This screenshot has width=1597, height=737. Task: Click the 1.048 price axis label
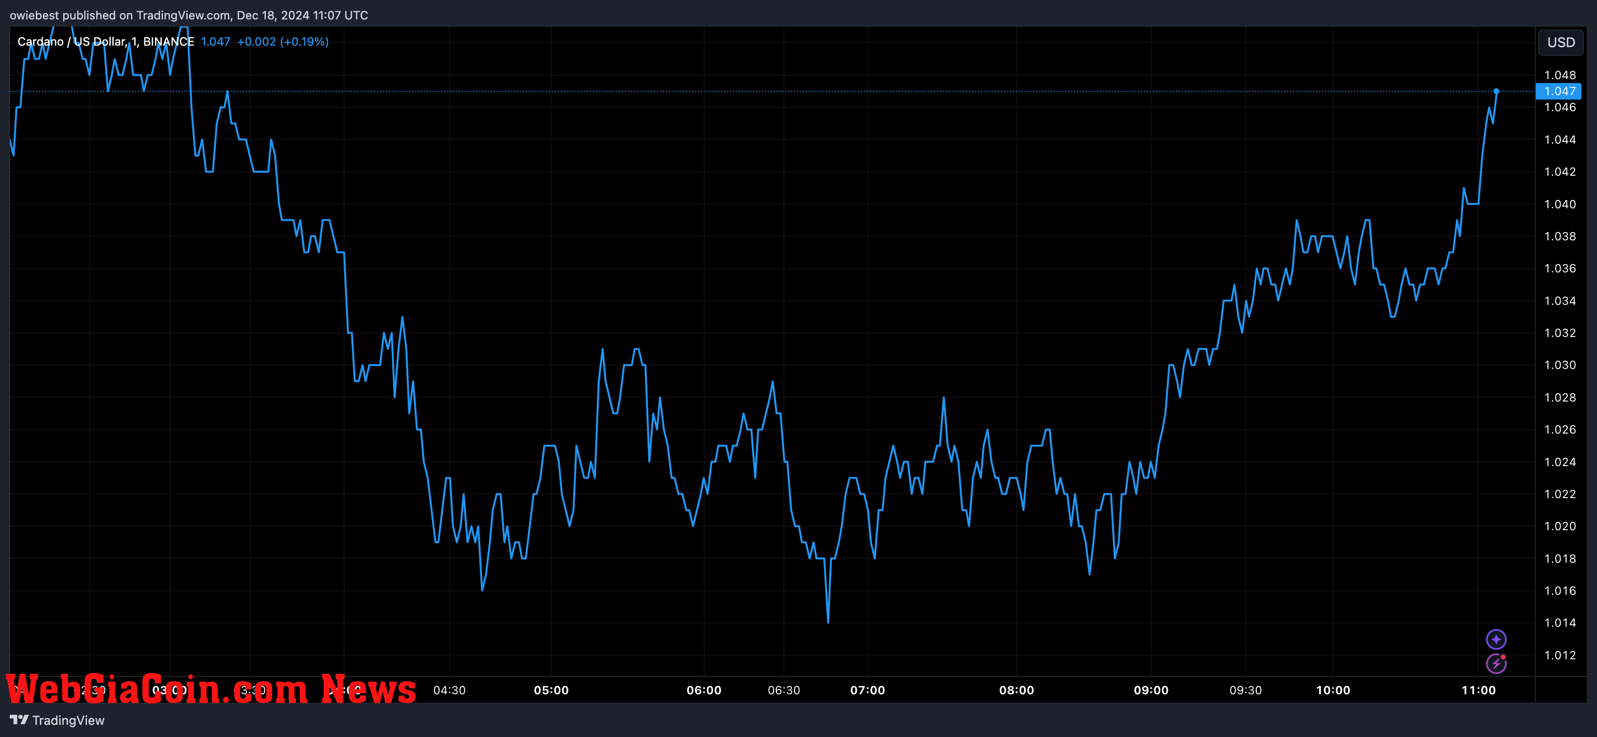1560,75
